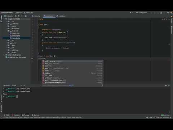Image resolution: width=173 pixels, height=130 pixels.
Task: Select index1.php file in project tree
Action: point(15,36)
